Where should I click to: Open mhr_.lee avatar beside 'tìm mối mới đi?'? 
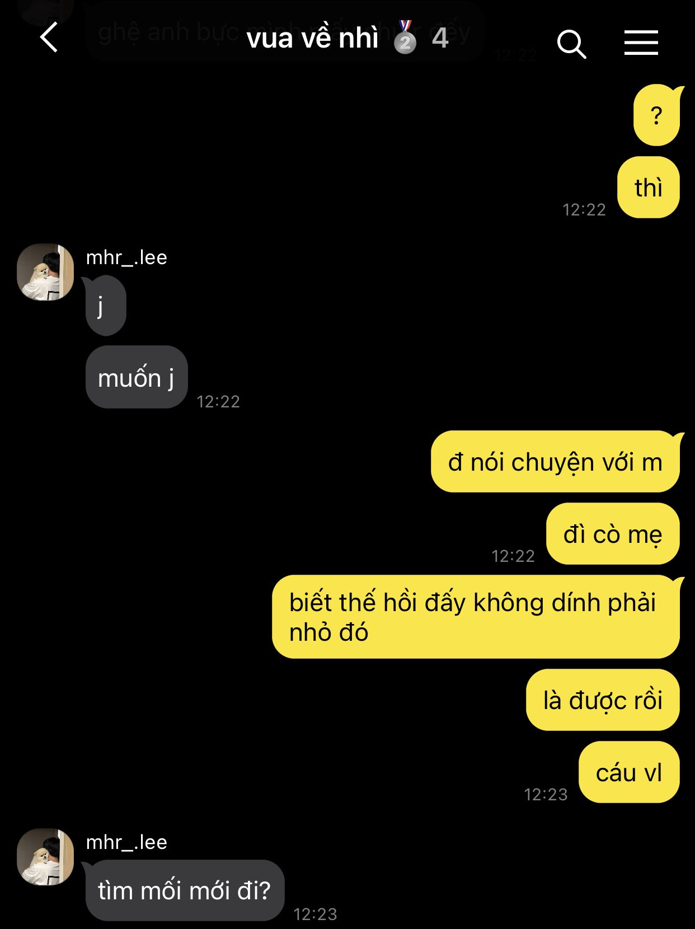tap(45, 857)
